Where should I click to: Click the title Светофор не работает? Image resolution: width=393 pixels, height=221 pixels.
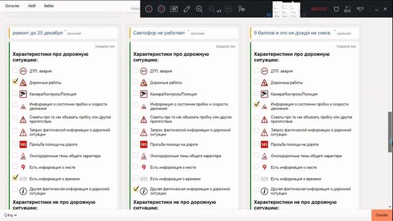[159, 33]
